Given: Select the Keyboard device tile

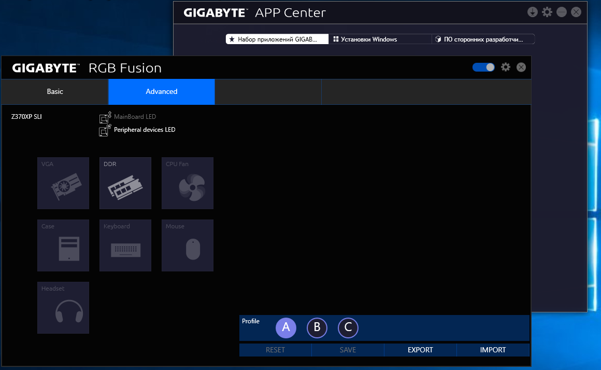Looking at the screenshot, I should [125, 245].
